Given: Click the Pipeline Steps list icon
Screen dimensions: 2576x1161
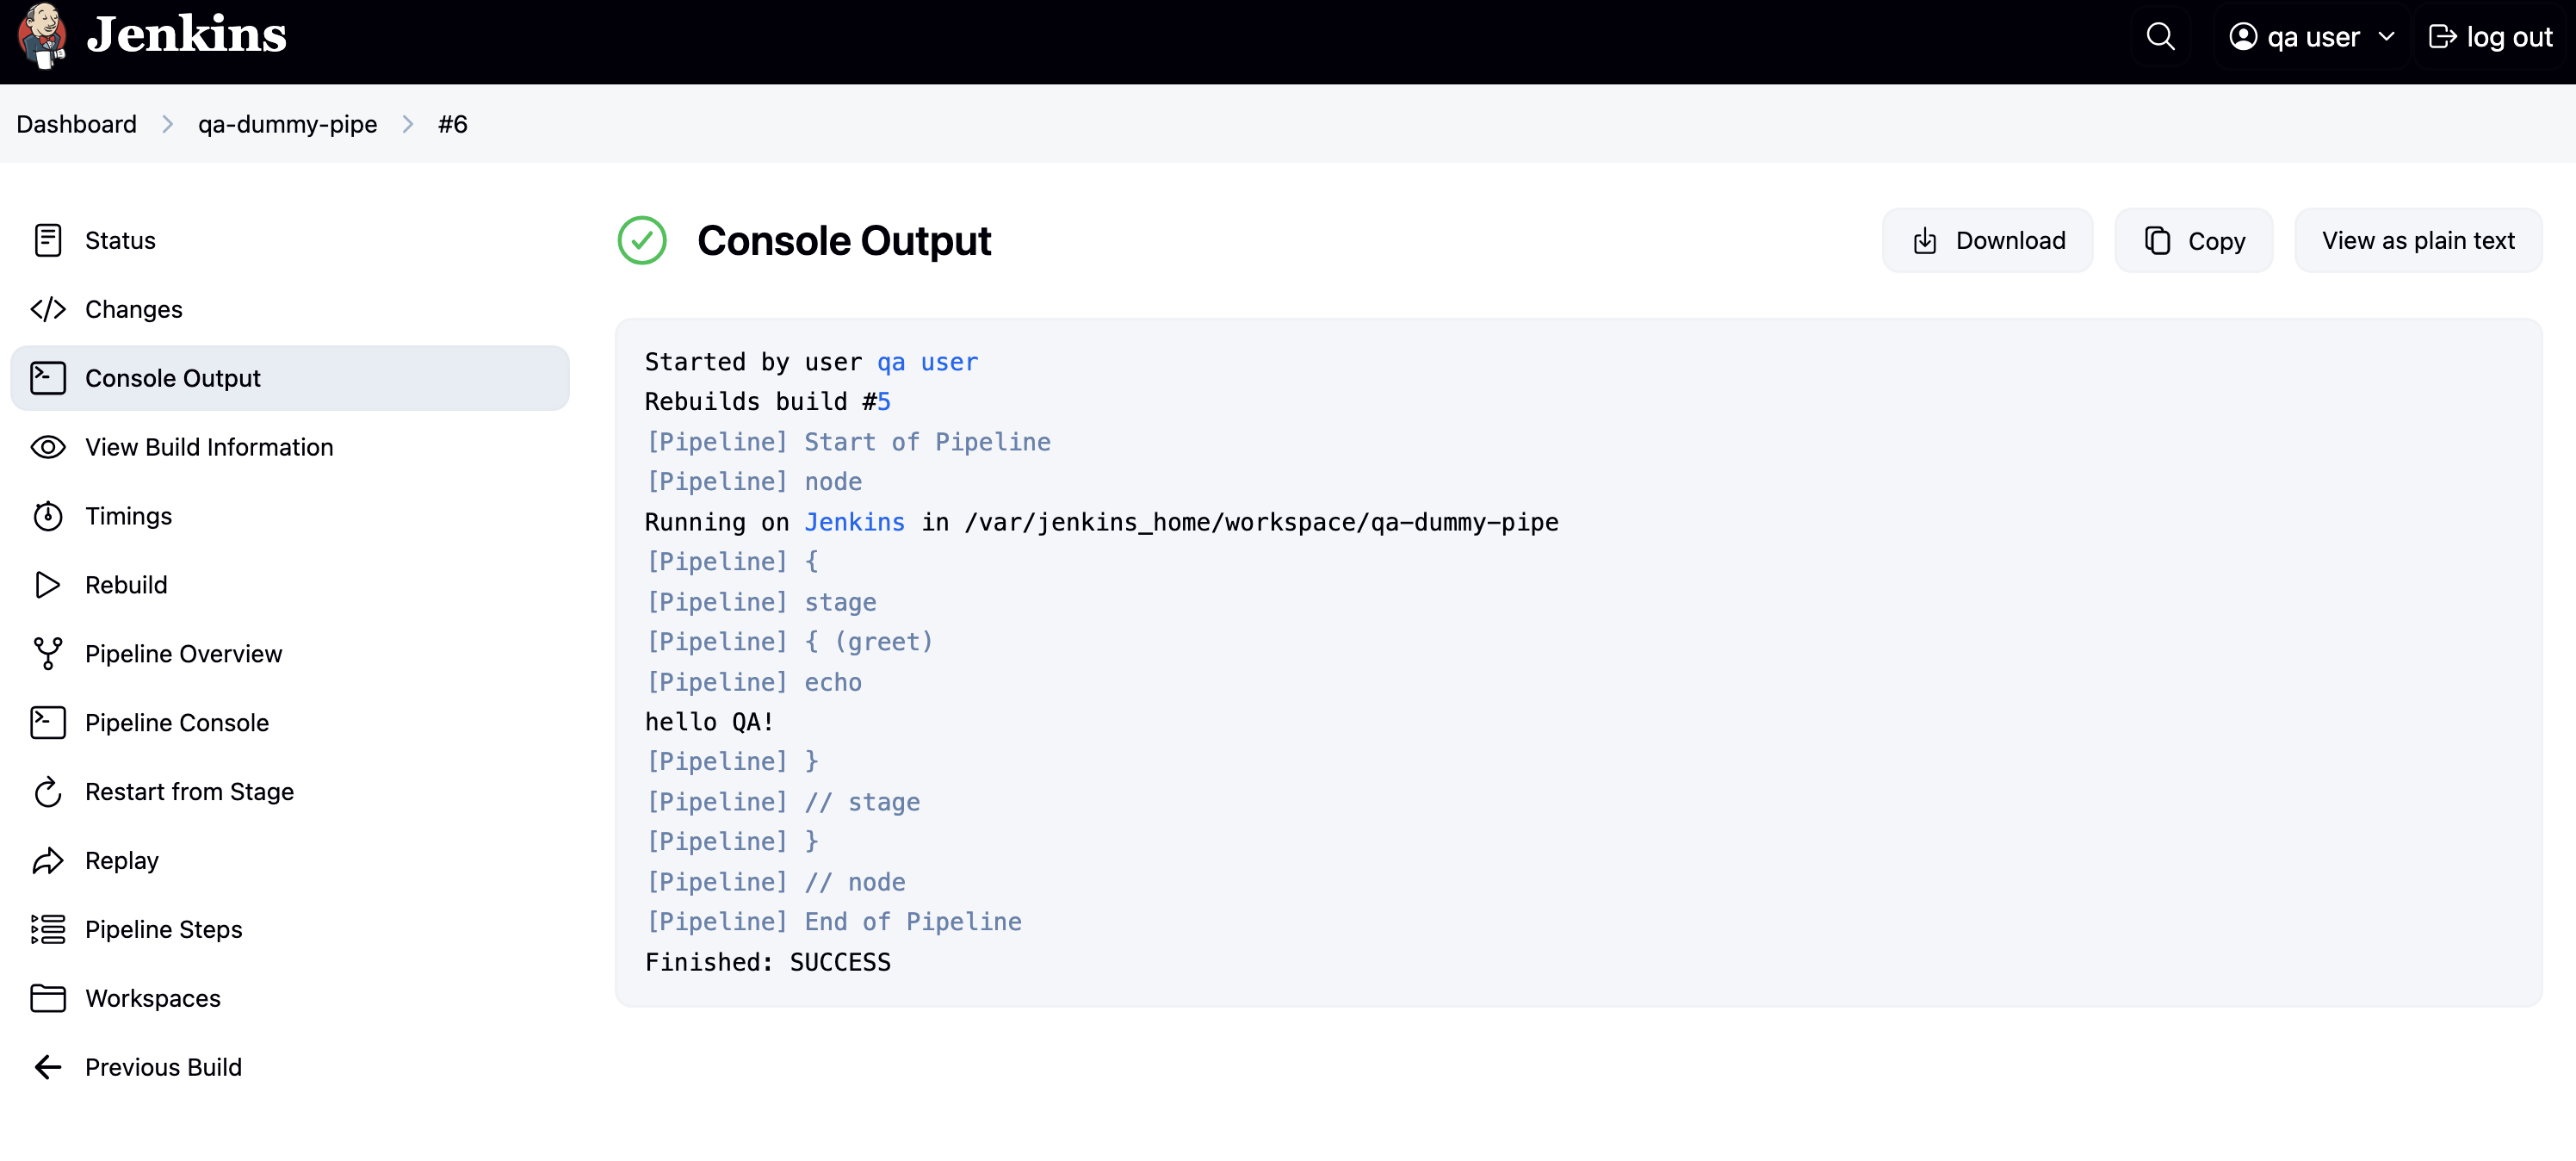Looking at the screenshot, I should (x=47, y=929).
